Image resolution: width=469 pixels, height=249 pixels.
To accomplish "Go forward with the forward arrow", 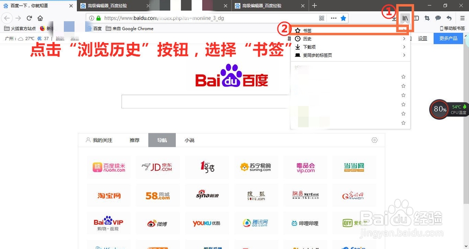I will click(x=18, y=18).
